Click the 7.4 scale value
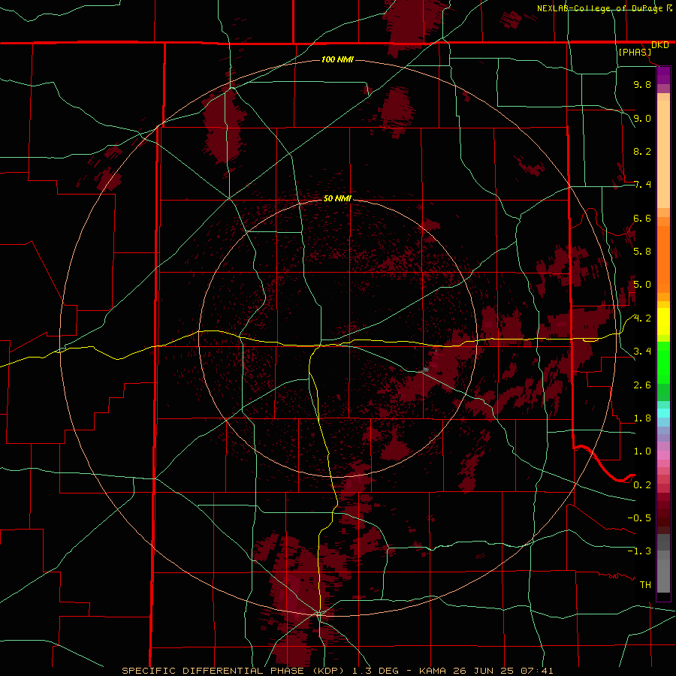 (x=642, y=185)
